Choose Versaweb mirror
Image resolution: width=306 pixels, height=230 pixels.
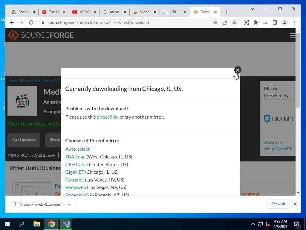(76, 187)
